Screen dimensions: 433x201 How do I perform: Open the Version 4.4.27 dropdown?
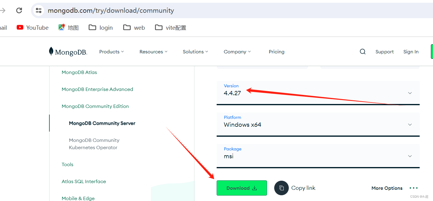click(318, 93)
